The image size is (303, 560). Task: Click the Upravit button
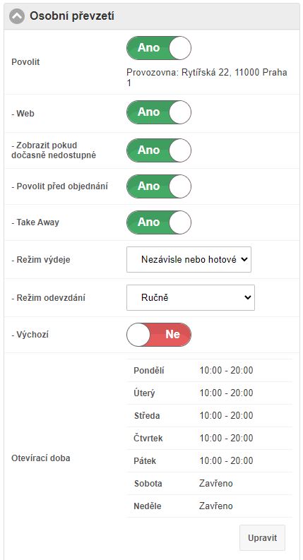262,538
